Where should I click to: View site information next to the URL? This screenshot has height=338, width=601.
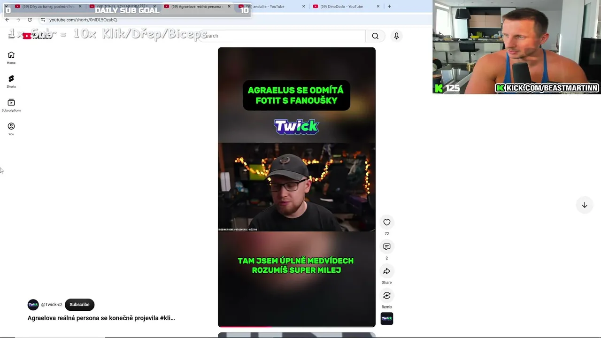[43, 20]
